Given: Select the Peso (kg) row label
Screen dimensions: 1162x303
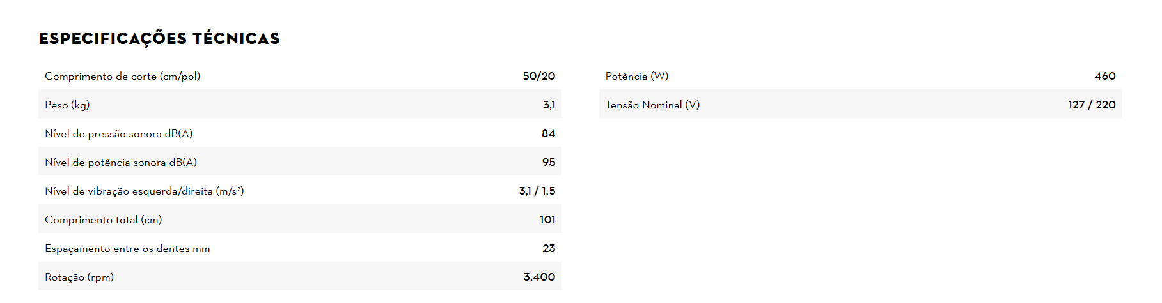Looking at the screenshot, I should 67,105.
